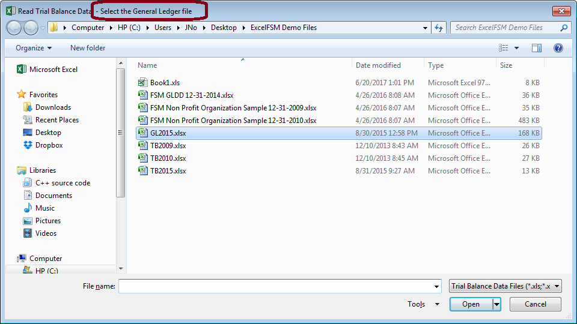Click the FSM GLDD 12-31-2014.xlsx file icon
This screenshot has height=324, width=577.
click(x=143, y=95)
